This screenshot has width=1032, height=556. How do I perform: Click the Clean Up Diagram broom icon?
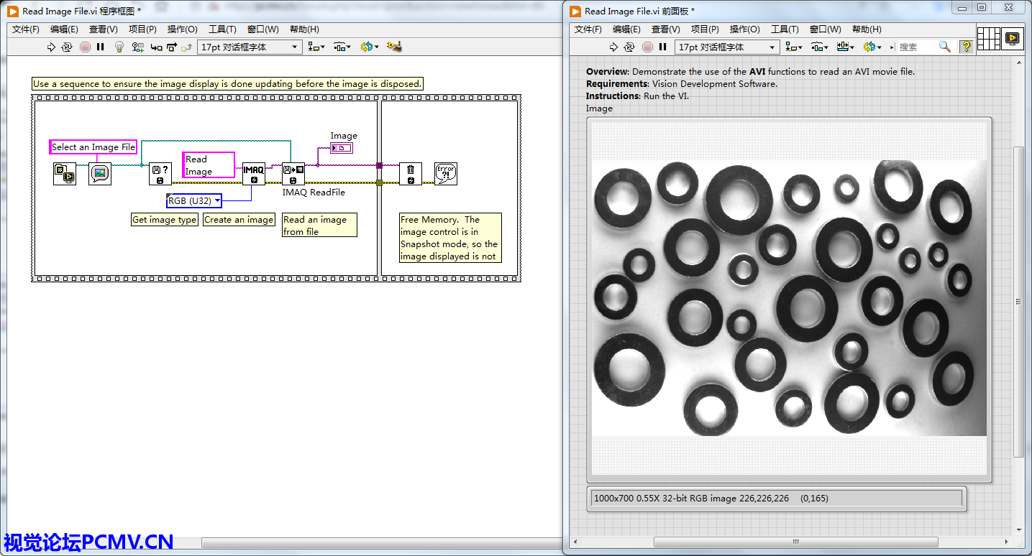393,47
